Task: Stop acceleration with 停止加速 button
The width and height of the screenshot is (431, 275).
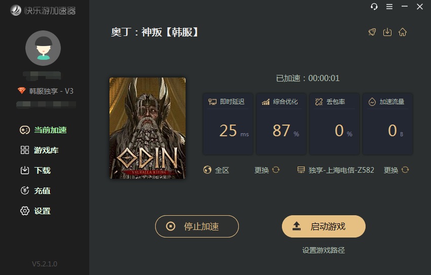Action: coord(197,226)
